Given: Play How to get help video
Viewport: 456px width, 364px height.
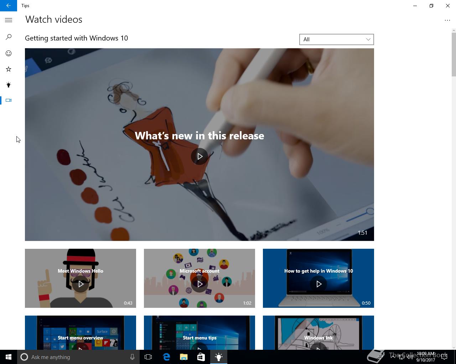Looking at the screenshot, I should tap(318, 284).
